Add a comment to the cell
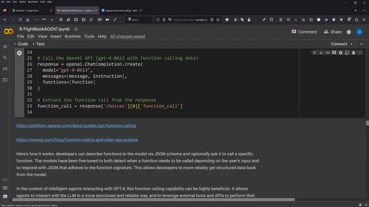This screenshot has width=369, height=207. [334, 53]
